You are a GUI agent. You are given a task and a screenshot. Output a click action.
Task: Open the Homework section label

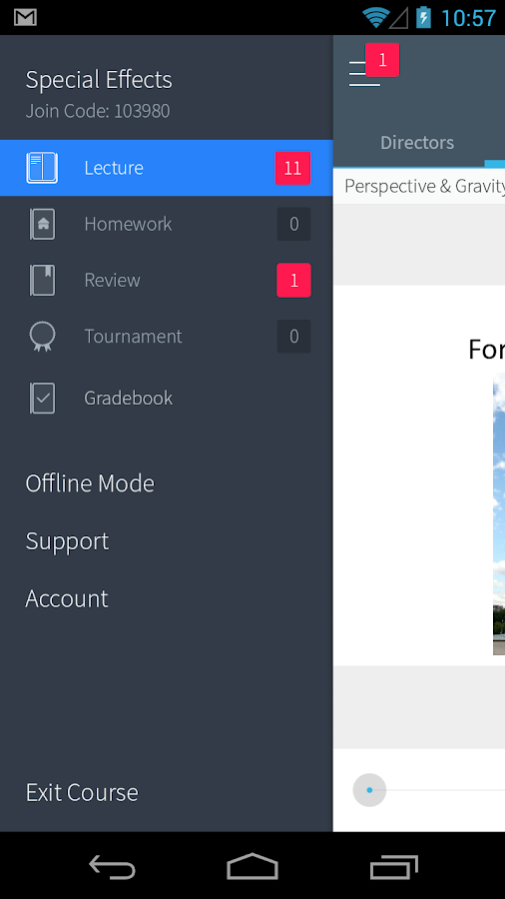pos(128,224)
